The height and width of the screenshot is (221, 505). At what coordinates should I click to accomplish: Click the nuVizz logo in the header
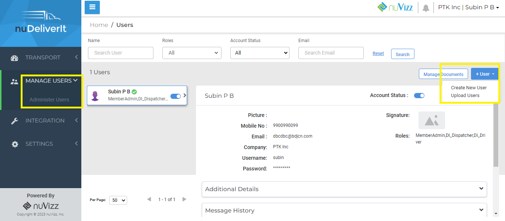click(x=395, y=7)
